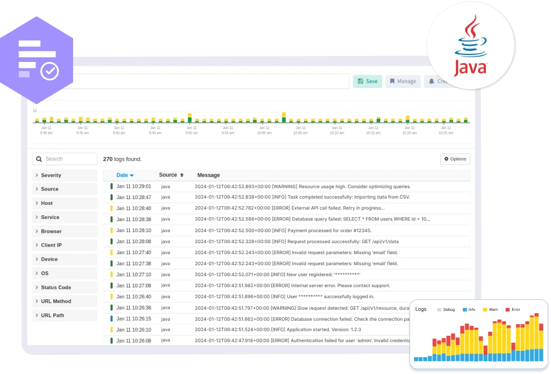
Task: Expand the Severity filter
Action: click(64, 175)
